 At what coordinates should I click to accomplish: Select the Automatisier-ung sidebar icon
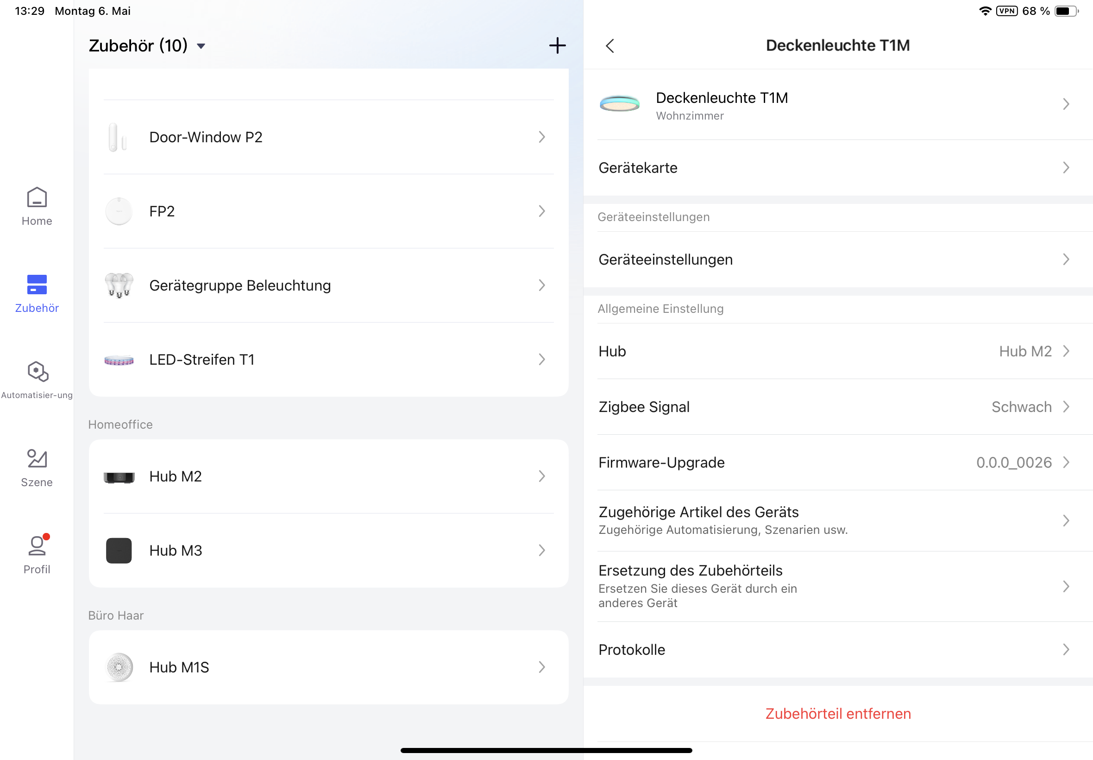(37, 380)
